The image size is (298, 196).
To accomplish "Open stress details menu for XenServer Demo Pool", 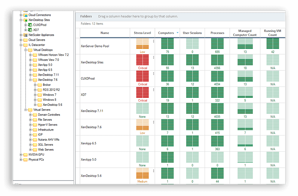I will (154, 41).
